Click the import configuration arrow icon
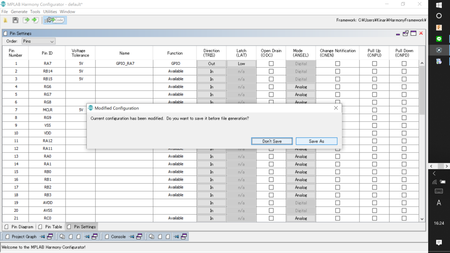 35,20
